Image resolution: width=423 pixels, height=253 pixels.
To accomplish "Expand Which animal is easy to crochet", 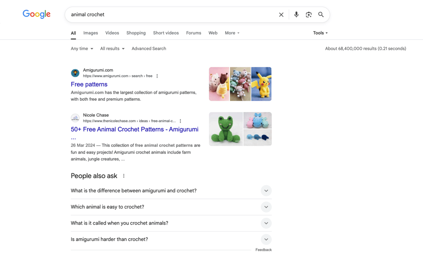I will coord(171,207).
